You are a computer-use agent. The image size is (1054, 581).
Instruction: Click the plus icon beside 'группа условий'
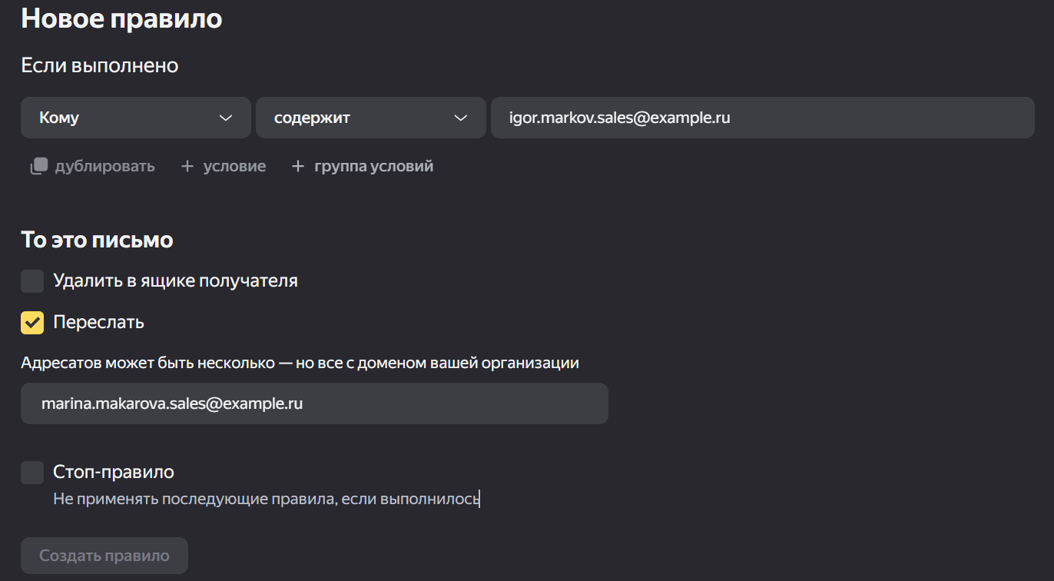[x=298, y=166]
